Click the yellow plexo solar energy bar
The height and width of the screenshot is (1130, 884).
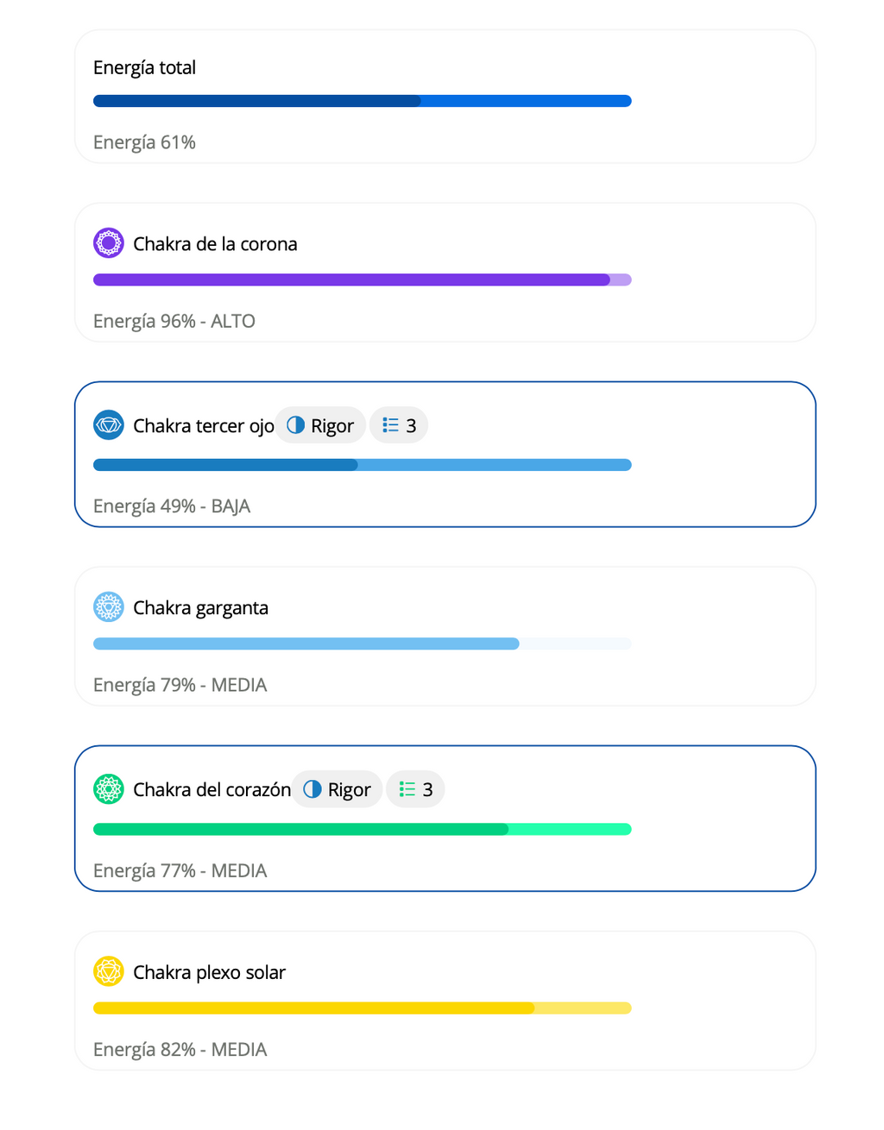pyautogui.click(x=363, y=1008)
